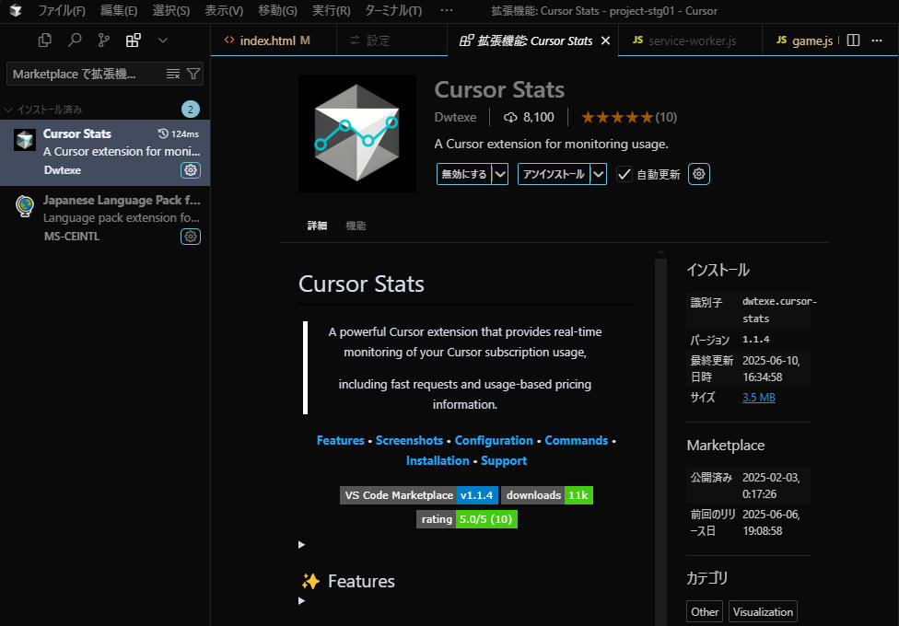The image size is (899, 626).
Task: Collapse the インストール済み section
Action: point(9,110)
